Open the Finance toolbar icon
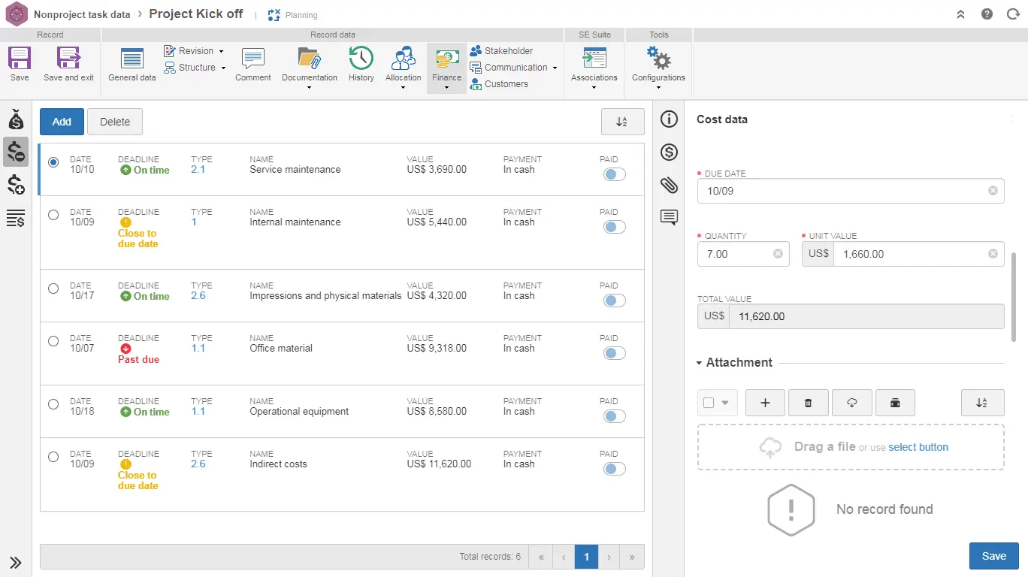The height and width of the screenshot is (577, 1028). tap(446, 67)
